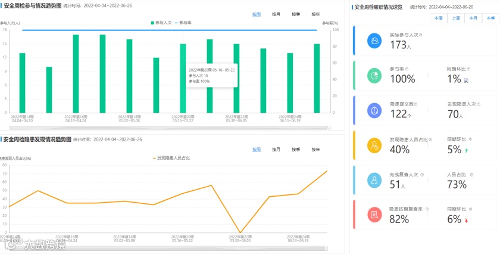Toggle the 参与率 legend series
Viewport: 500px width, 254px height.
coord(183,23)
